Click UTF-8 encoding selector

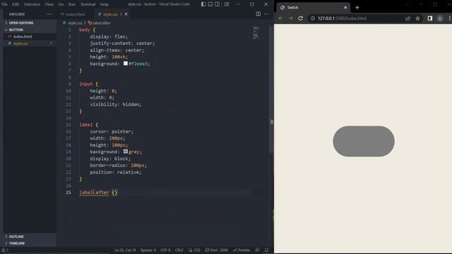[165, 250]
